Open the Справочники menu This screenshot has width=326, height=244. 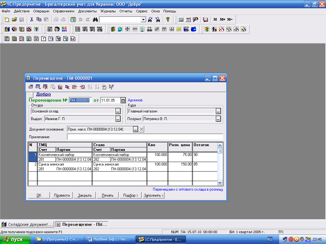point(64,11)
